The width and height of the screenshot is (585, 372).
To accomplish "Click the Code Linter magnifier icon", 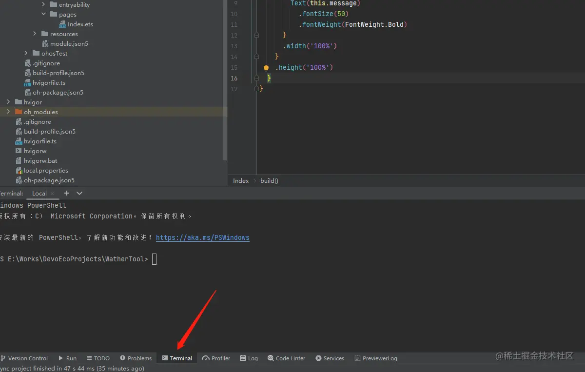I will pos(271,358).
